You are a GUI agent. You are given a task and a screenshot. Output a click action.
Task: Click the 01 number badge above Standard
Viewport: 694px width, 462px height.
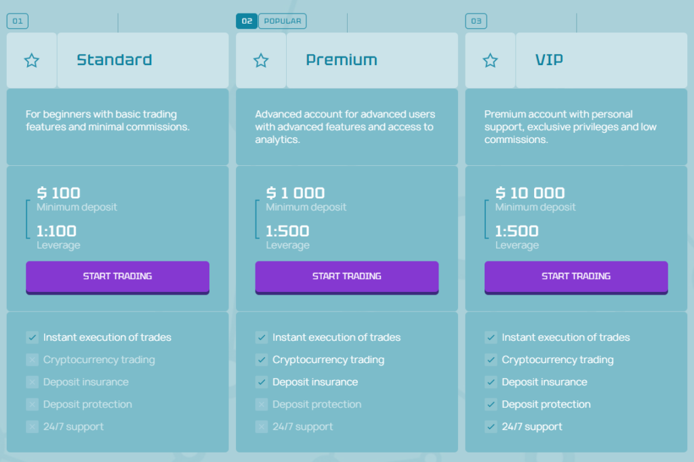pyautogui.click(x=18, y=22)
